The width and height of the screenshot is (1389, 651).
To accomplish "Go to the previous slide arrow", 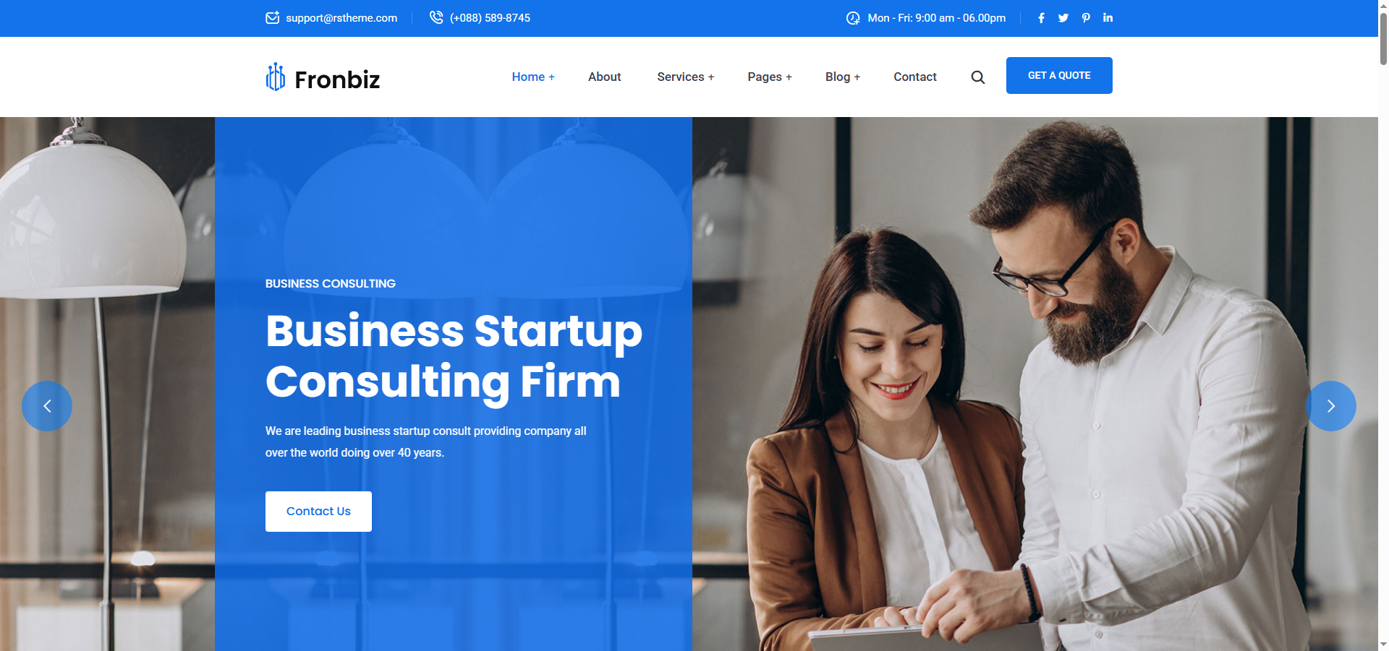I will pos(47,406).
